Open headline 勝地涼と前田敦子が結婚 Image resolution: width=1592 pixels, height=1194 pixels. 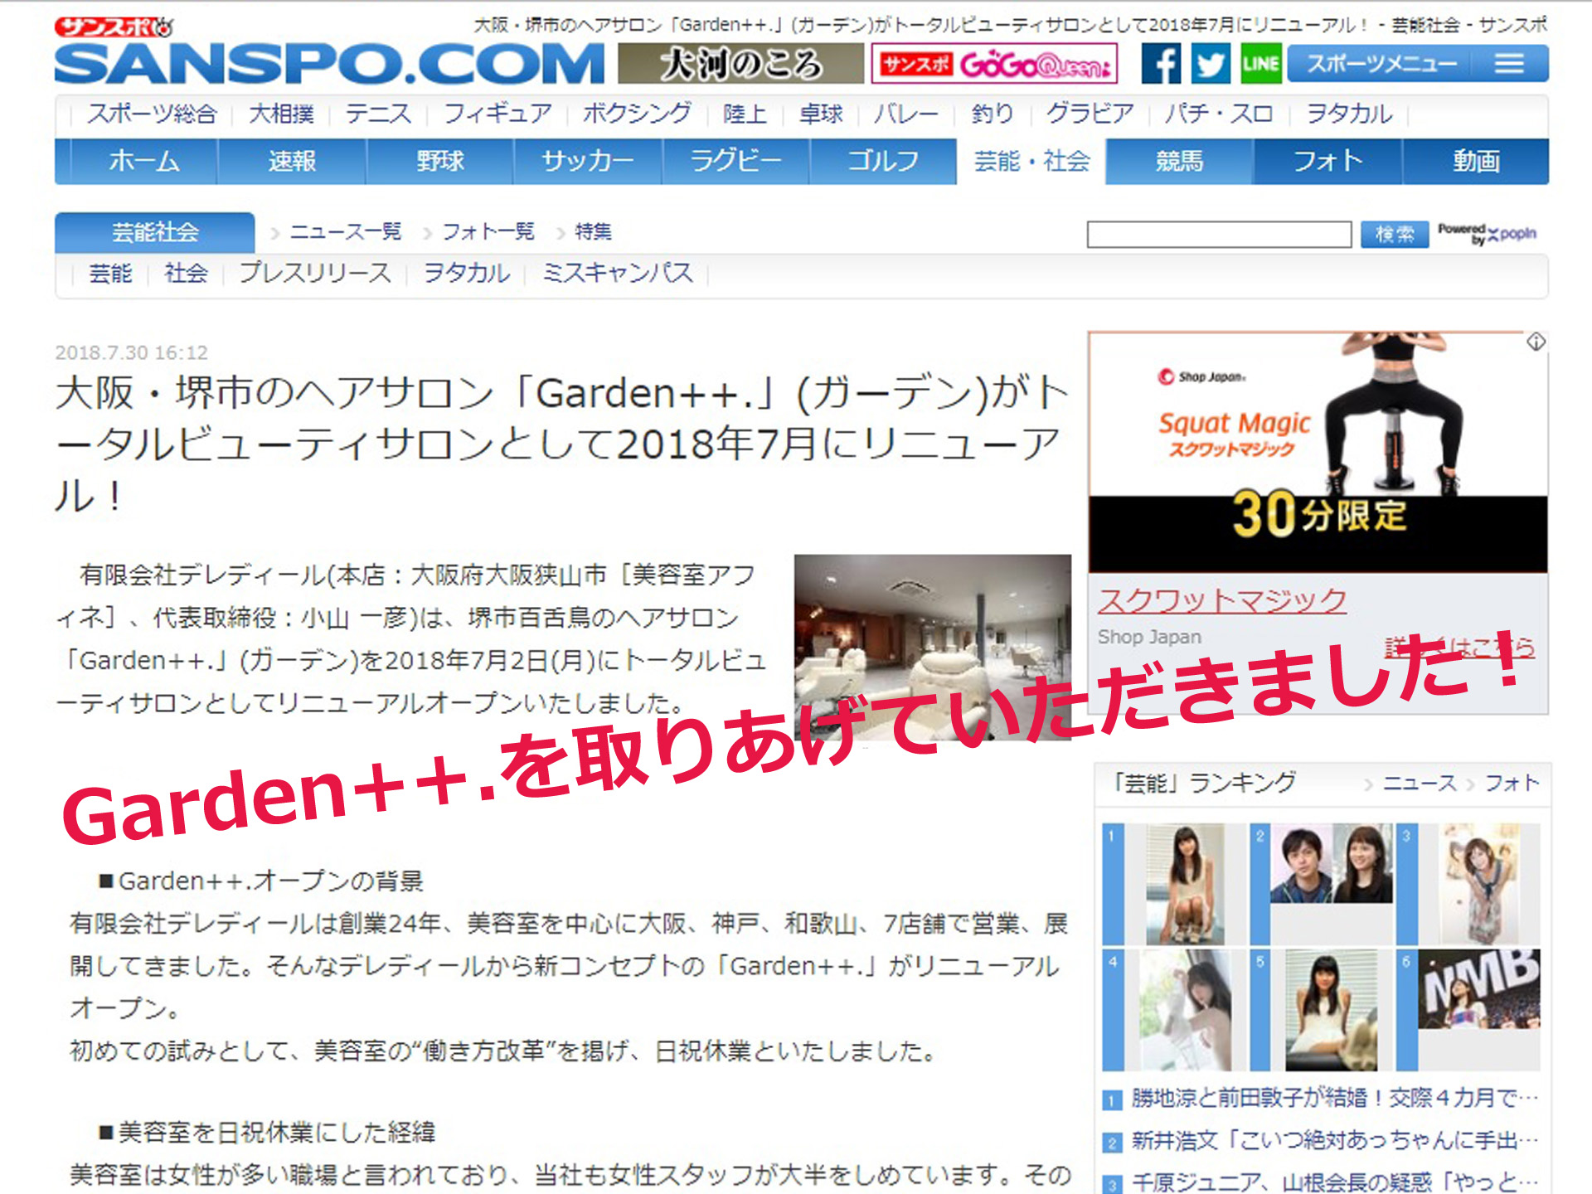pyautogui.click(x=1334, y=1098)
